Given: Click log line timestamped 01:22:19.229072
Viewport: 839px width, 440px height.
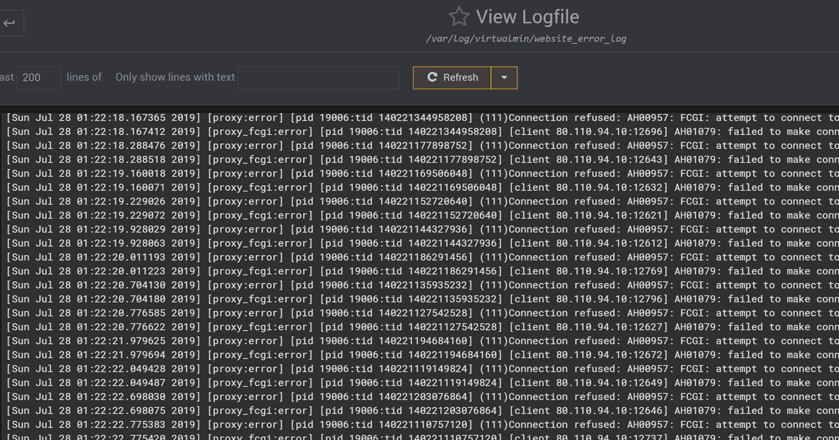Looking at the screenshot, I should point(422,215).
